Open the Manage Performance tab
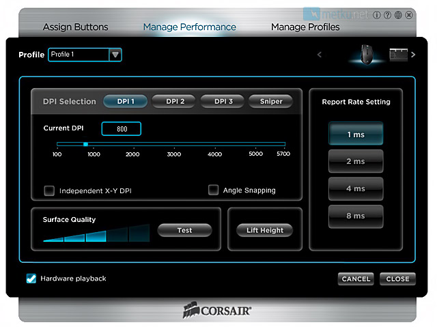437x327 pixels. pos(190,27)
